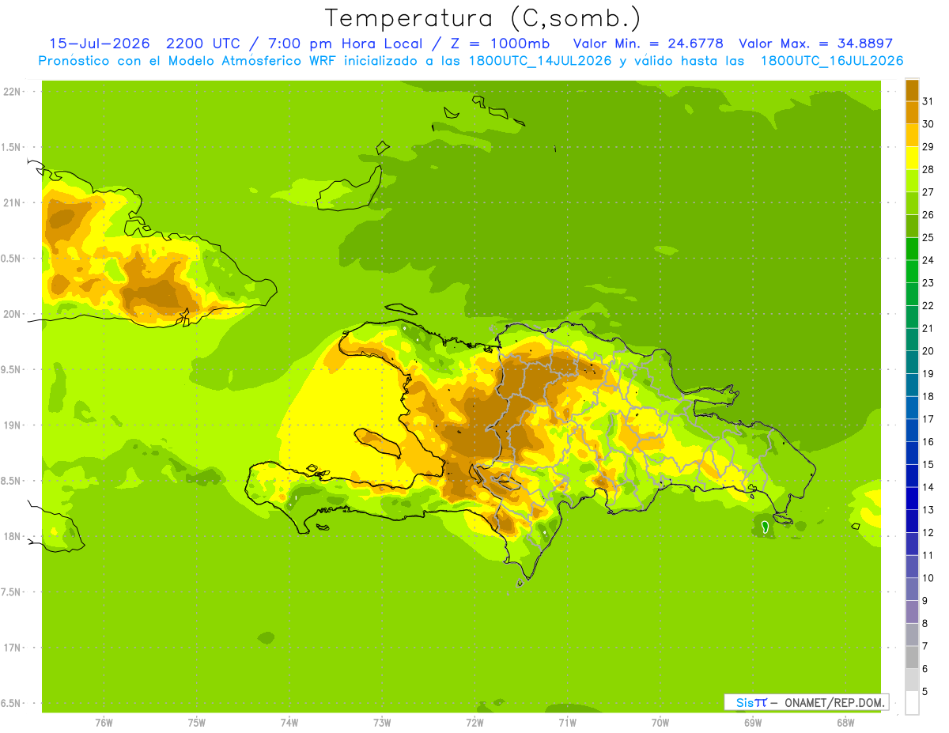Screen dimensions: 949x733
Task: Click legend value 25
Action: click(x=928, y=237)
